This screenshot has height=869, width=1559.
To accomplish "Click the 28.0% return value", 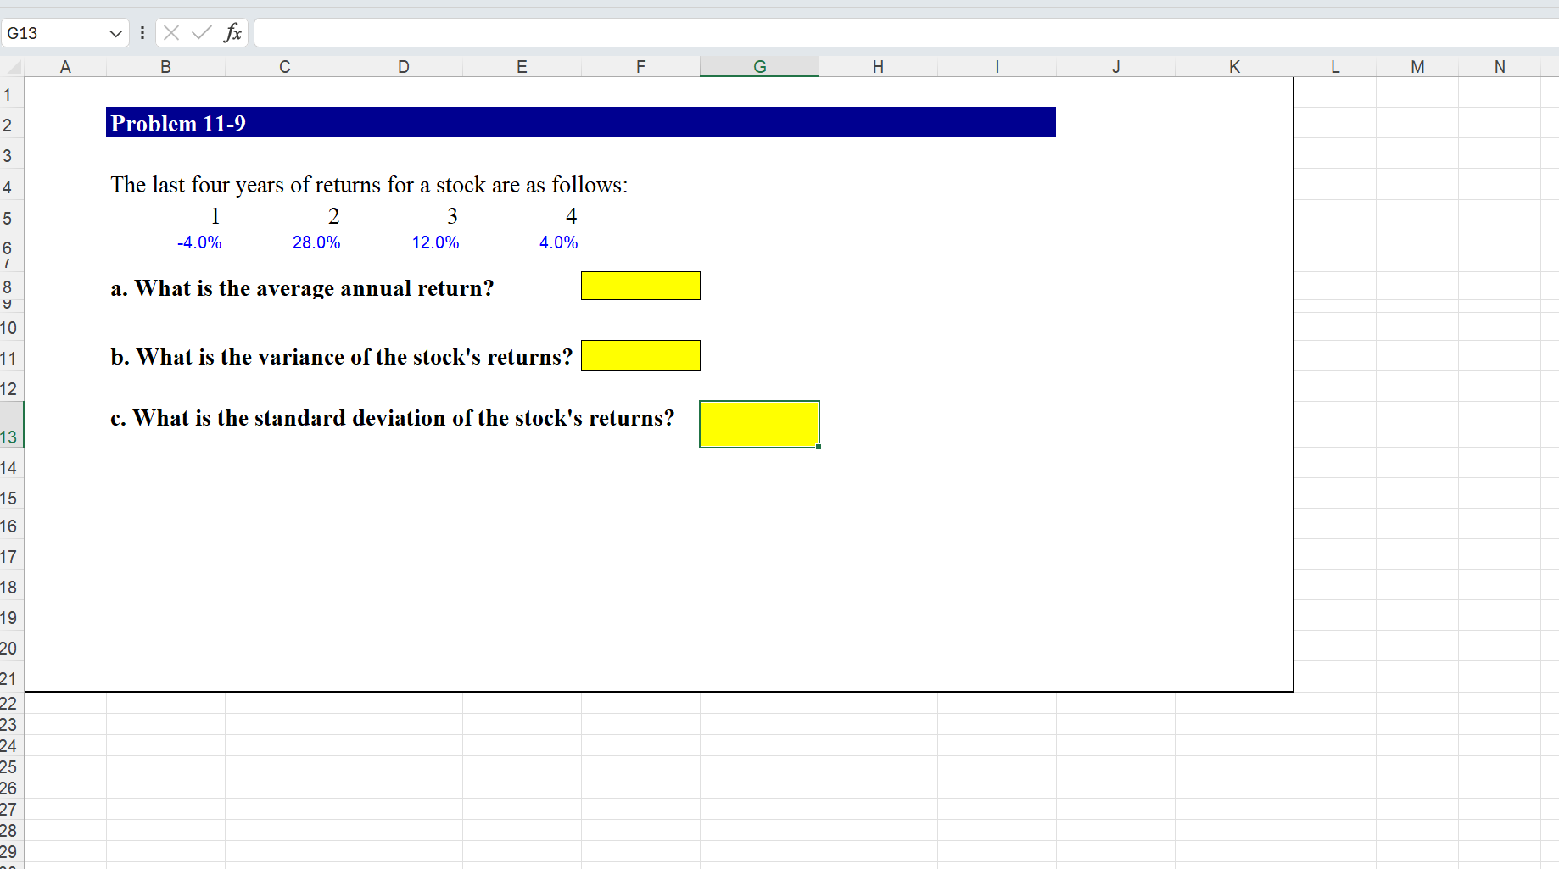I will [x=316, y=242].
